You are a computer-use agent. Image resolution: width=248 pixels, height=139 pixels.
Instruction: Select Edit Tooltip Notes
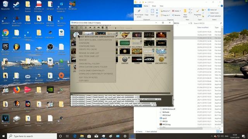[x=88, y=78]
